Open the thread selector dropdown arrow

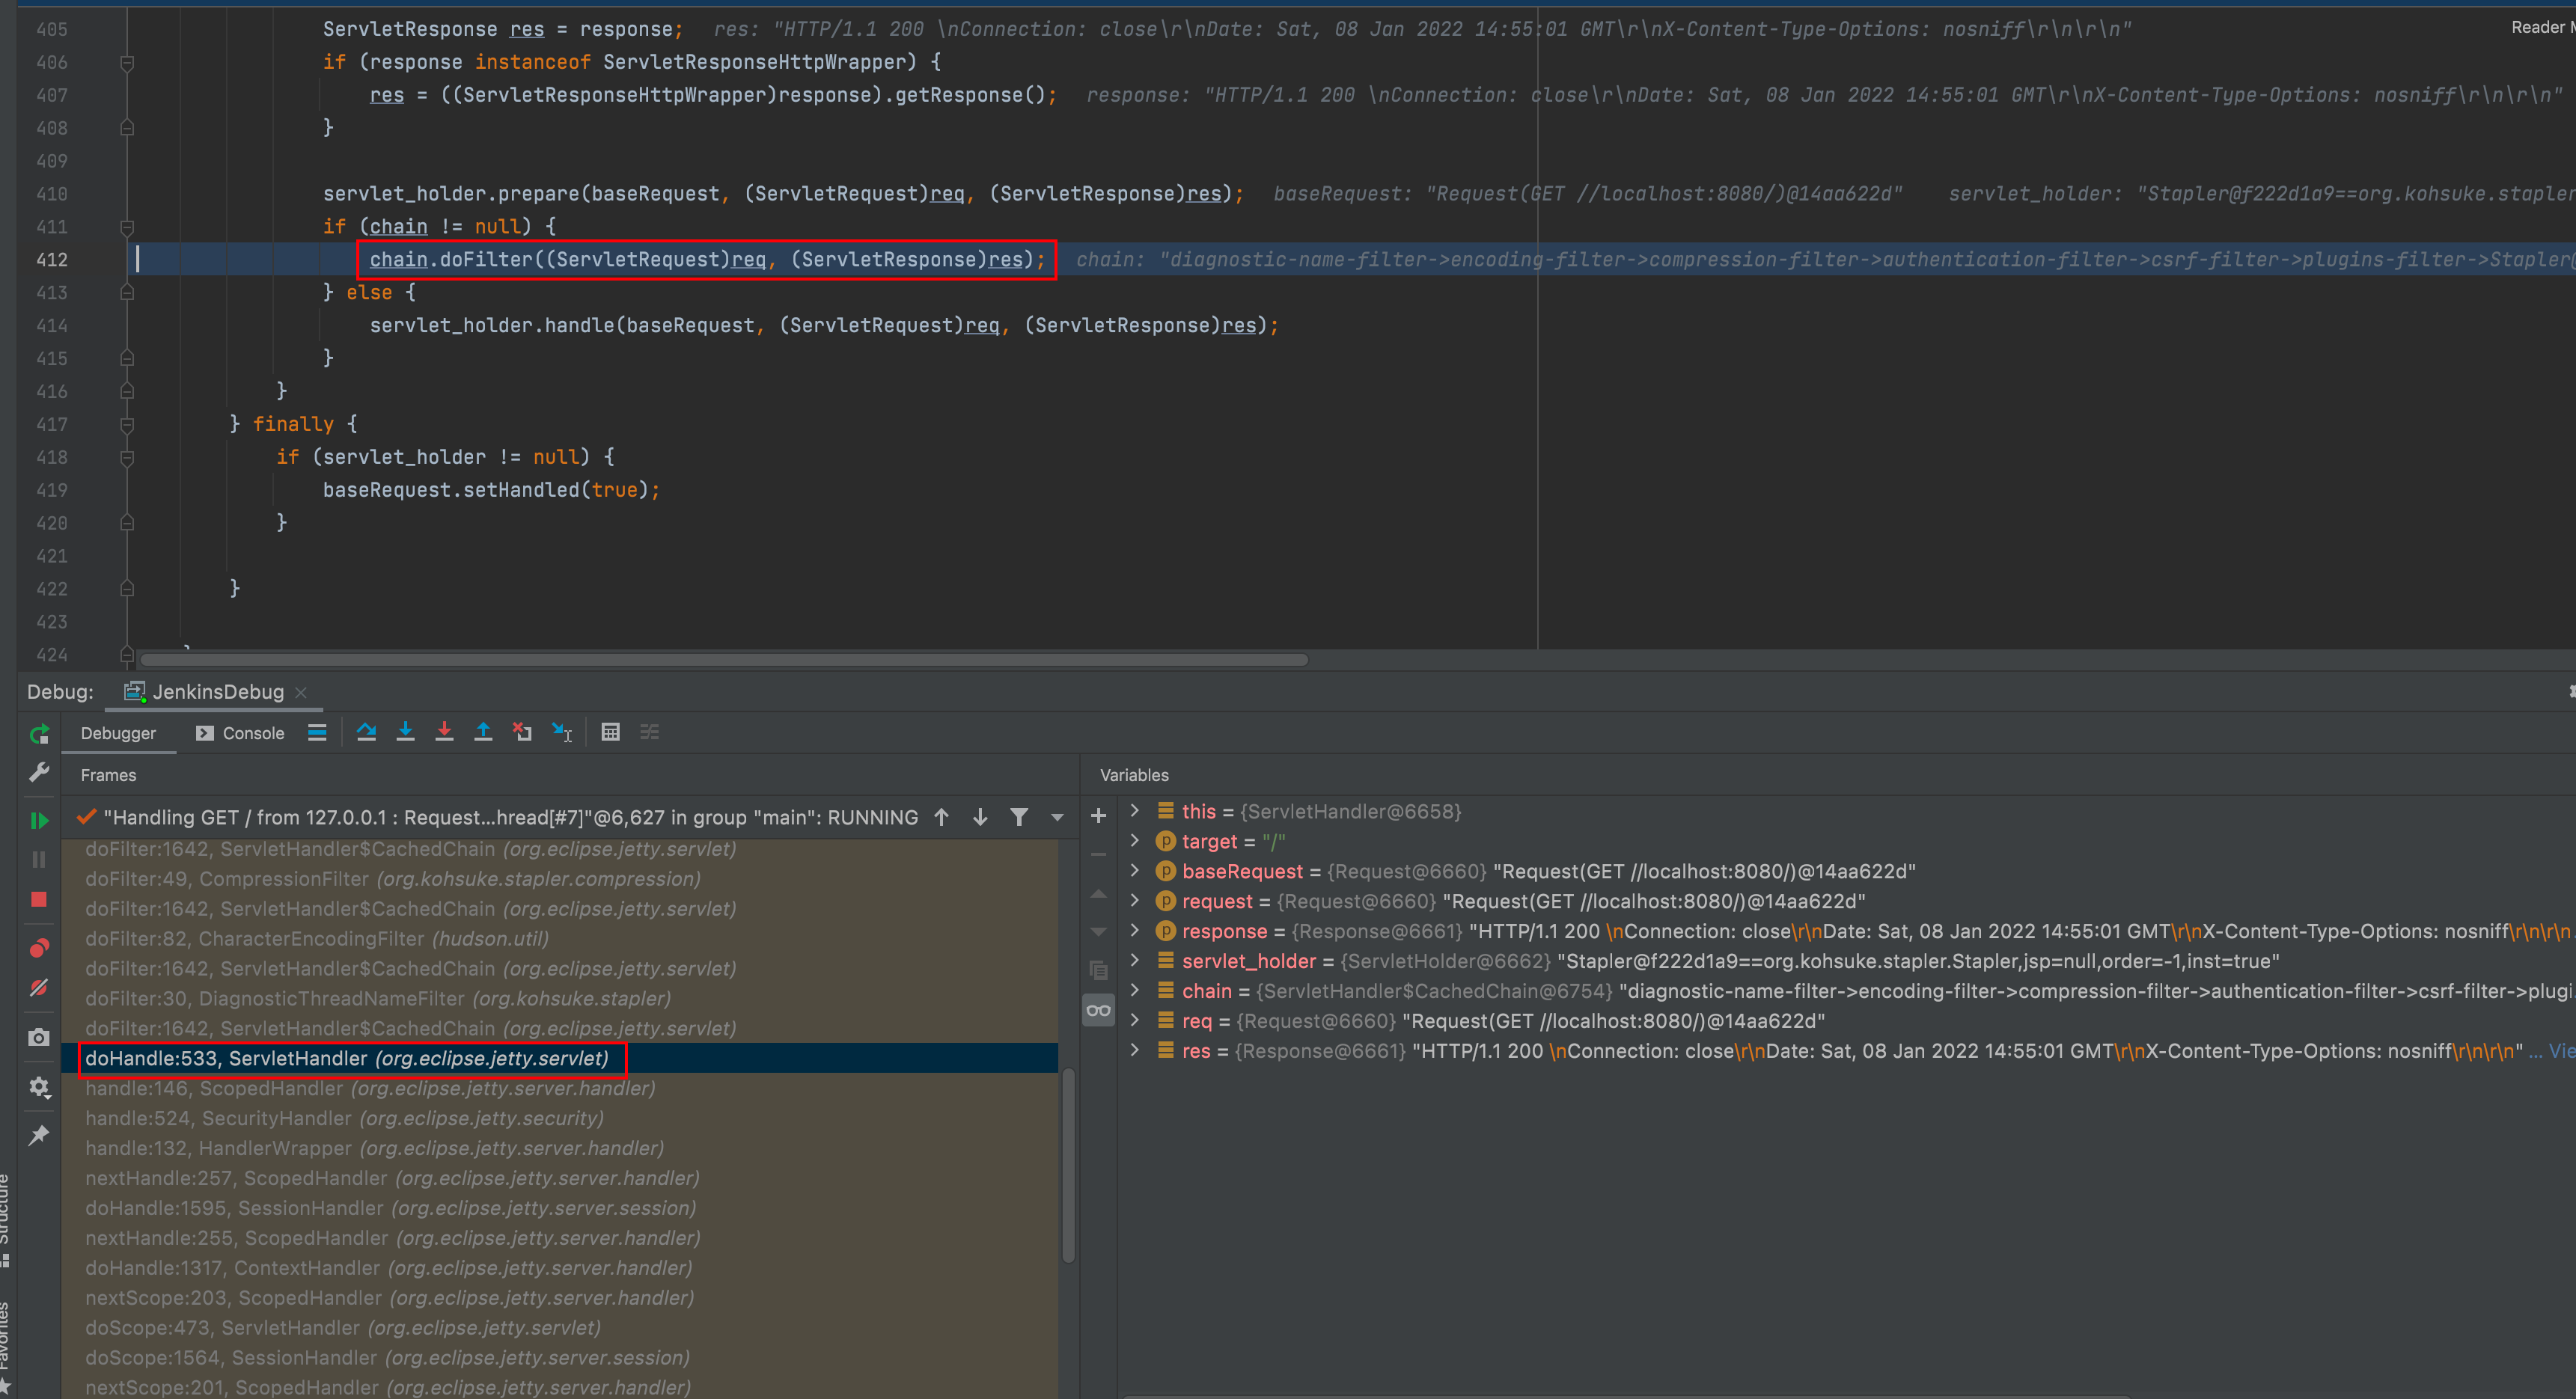[1057, 818]
